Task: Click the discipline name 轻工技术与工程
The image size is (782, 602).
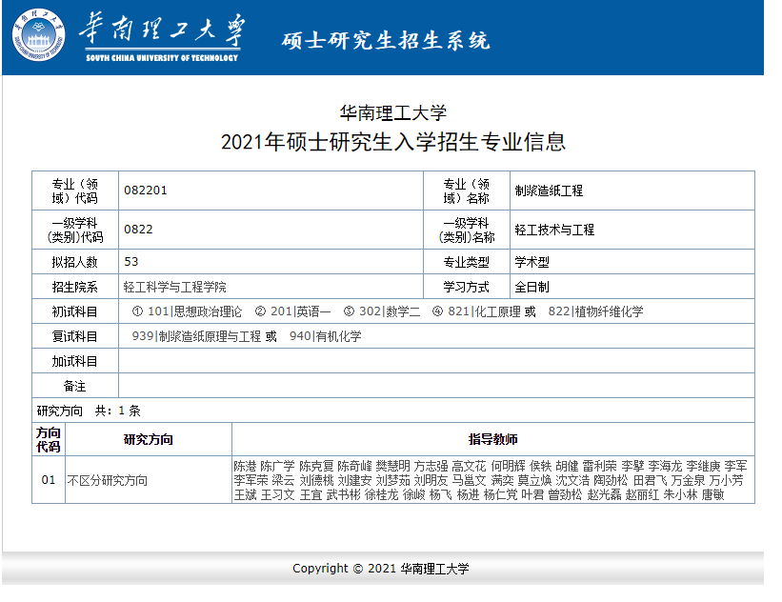Action: coord(554,230)
